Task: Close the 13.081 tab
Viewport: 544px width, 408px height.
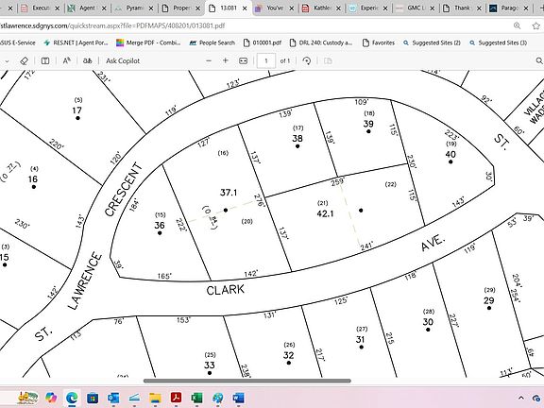Action: pos(245,8)
